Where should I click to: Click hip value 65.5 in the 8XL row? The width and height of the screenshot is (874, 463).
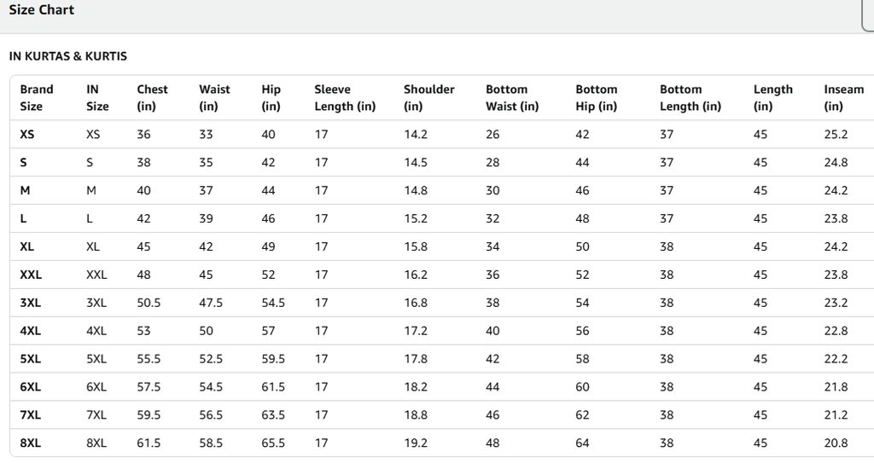click(x=273, y=443)
